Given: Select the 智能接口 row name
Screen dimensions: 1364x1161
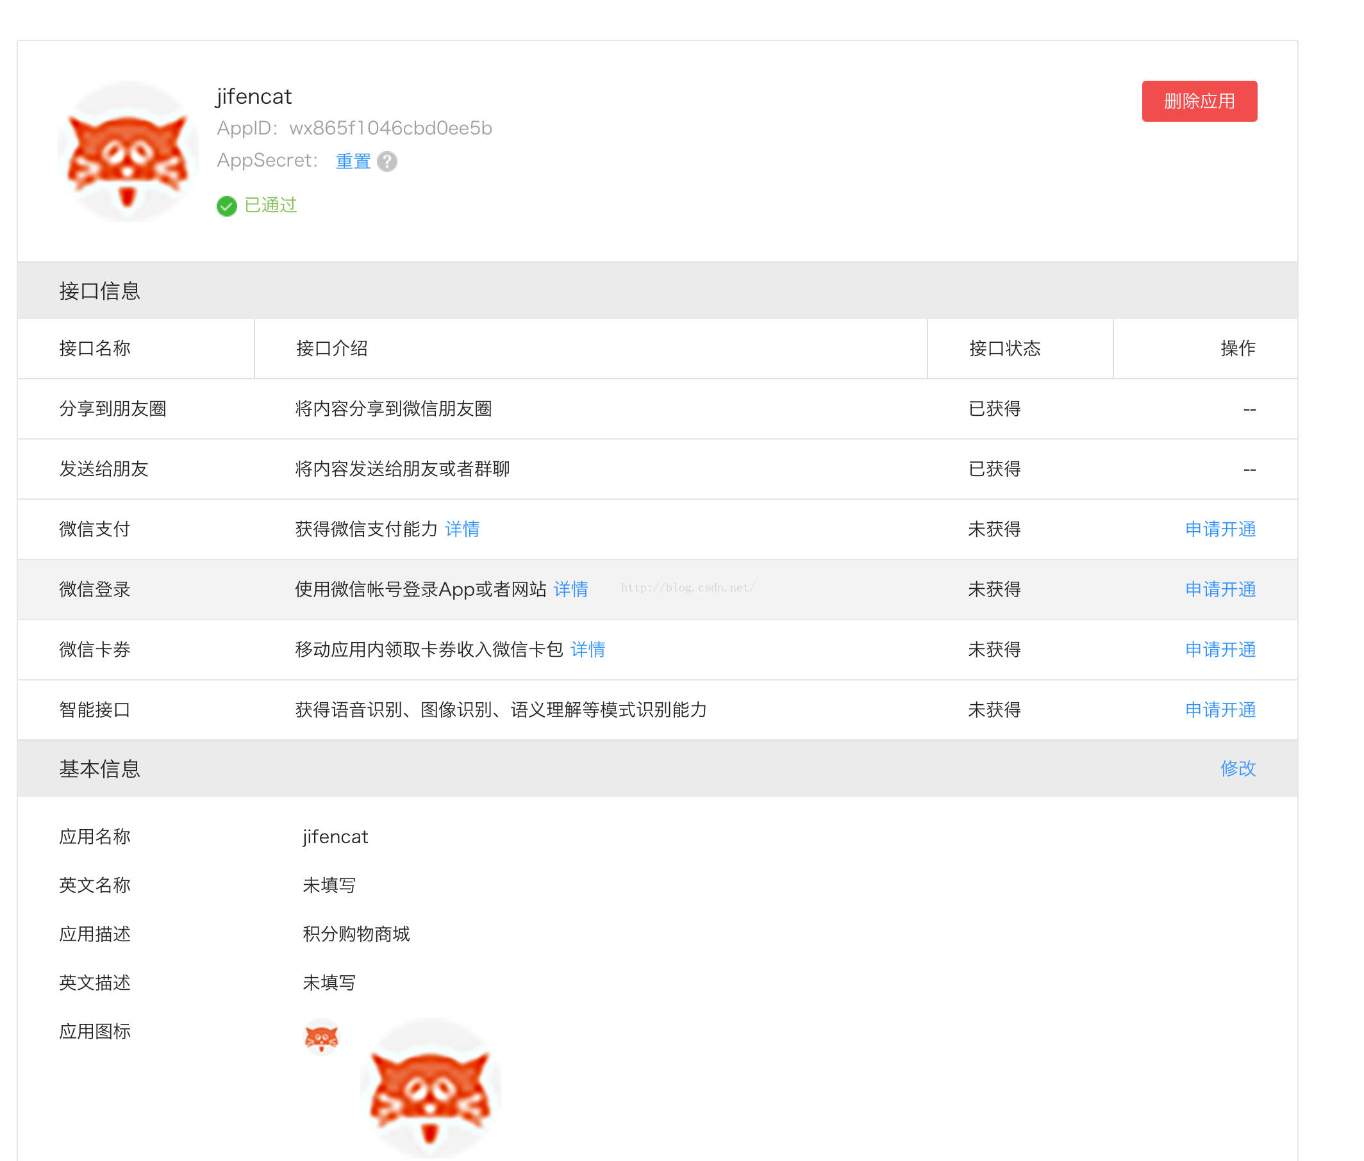Looking at the screenshot, I should pos(95,710).
